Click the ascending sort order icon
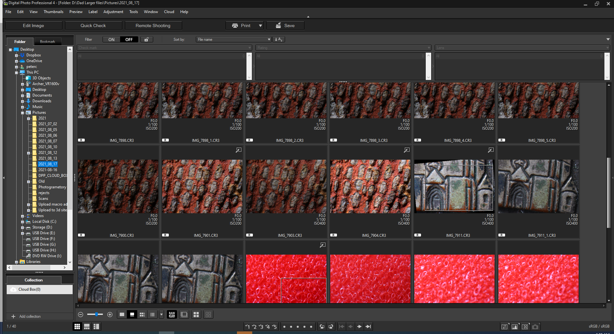Screen dimensions: 614x334 (279, 40)
